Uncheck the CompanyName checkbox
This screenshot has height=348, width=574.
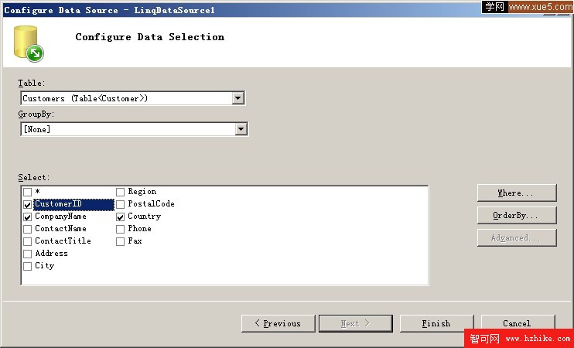[27, 217]
